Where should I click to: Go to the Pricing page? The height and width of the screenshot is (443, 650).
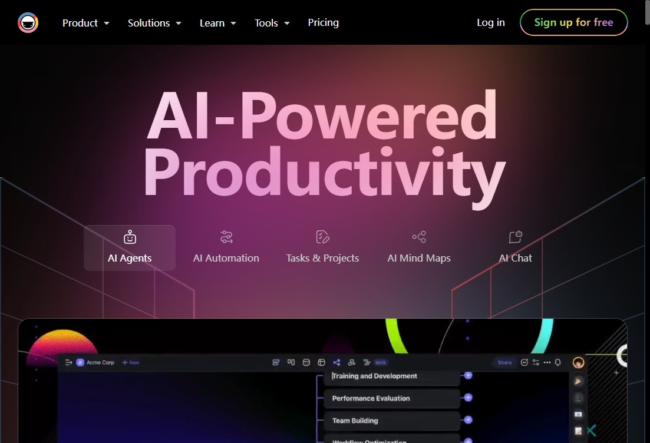tap(323, 22)
